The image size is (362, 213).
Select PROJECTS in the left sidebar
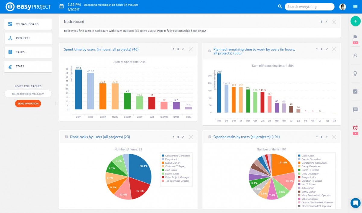pyautogui.click(x=28, y=38)
